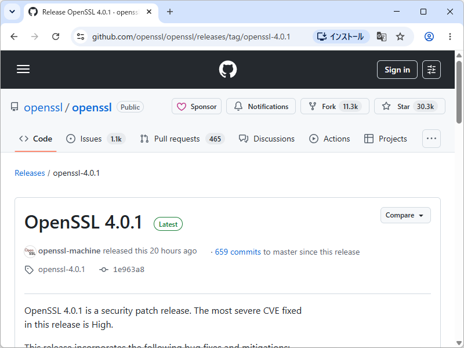This screenshot has height=348, width=464.
Task: Click the scrollbar up arrow
Action: tap(459, 55)
